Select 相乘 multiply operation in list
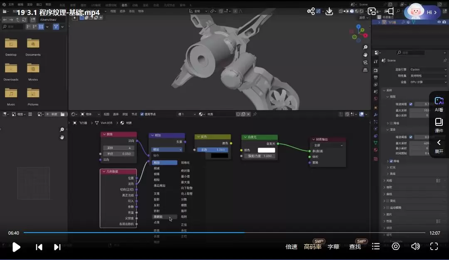This screenshot has height=260, width=449. 157,174
